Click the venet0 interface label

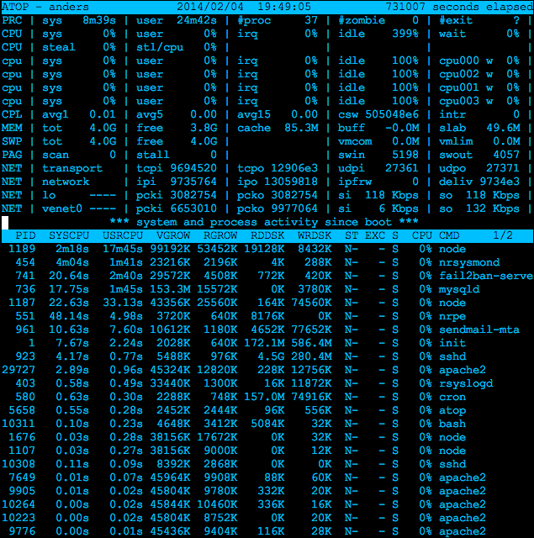click(62, 209)
